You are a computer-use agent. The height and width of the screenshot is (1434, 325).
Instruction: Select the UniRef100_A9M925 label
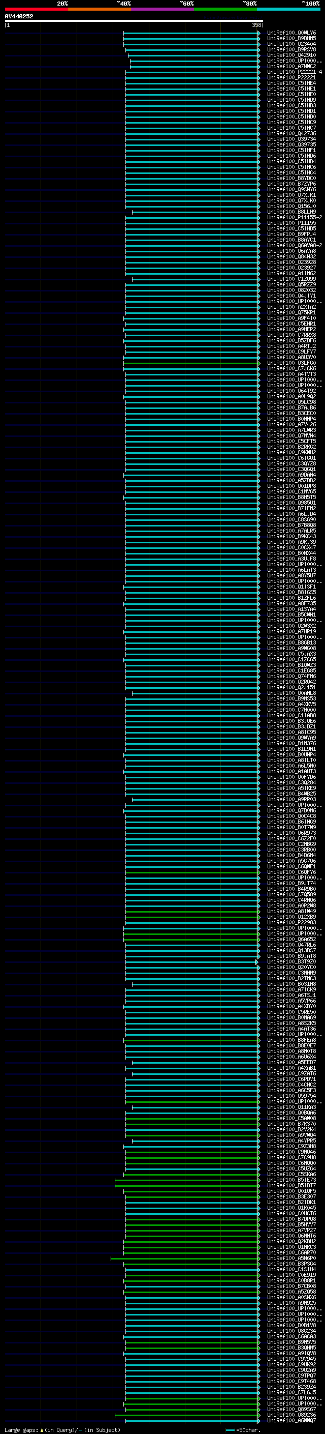(x=291, y=1303)
